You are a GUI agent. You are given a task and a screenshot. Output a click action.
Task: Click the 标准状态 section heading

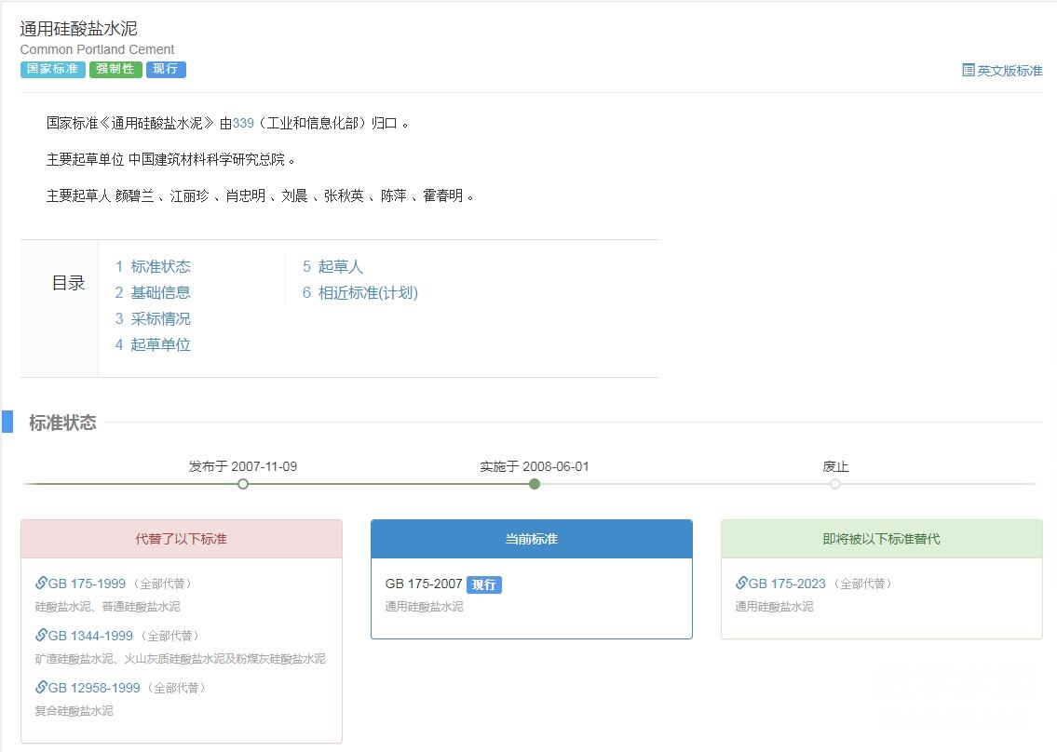62,423
